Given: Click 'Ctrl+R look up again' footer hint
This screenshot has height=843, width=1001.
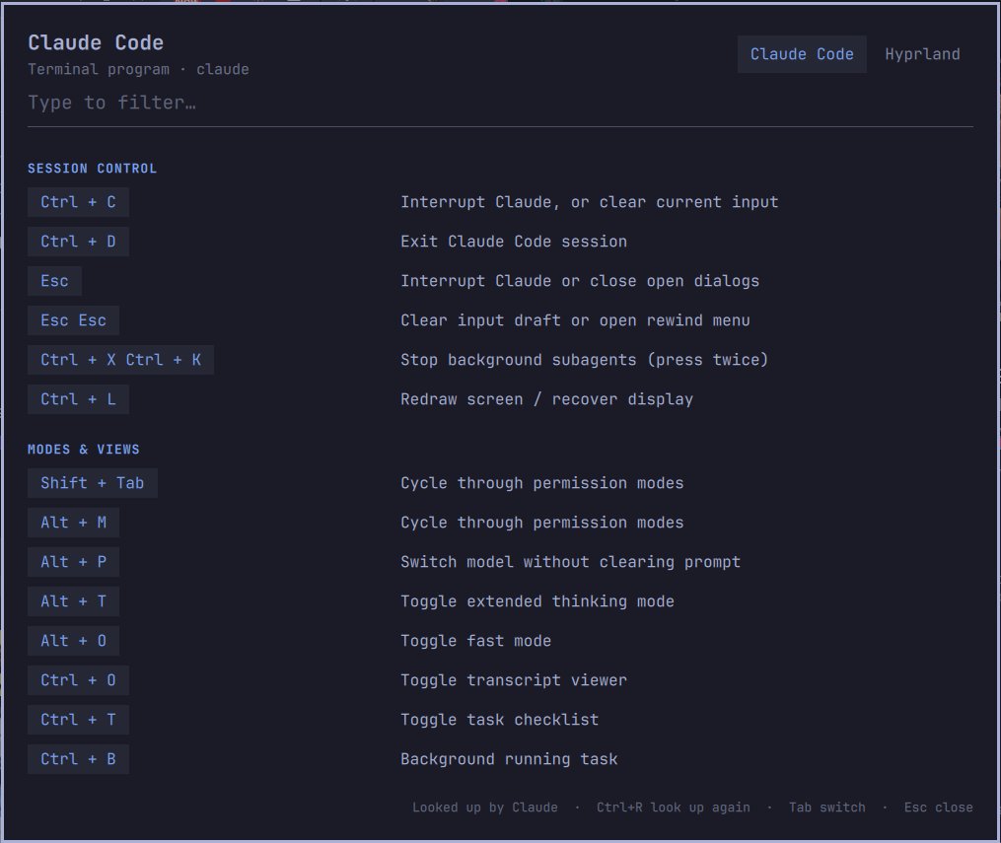Looking at the screenshot, I should tap(673, 808).
